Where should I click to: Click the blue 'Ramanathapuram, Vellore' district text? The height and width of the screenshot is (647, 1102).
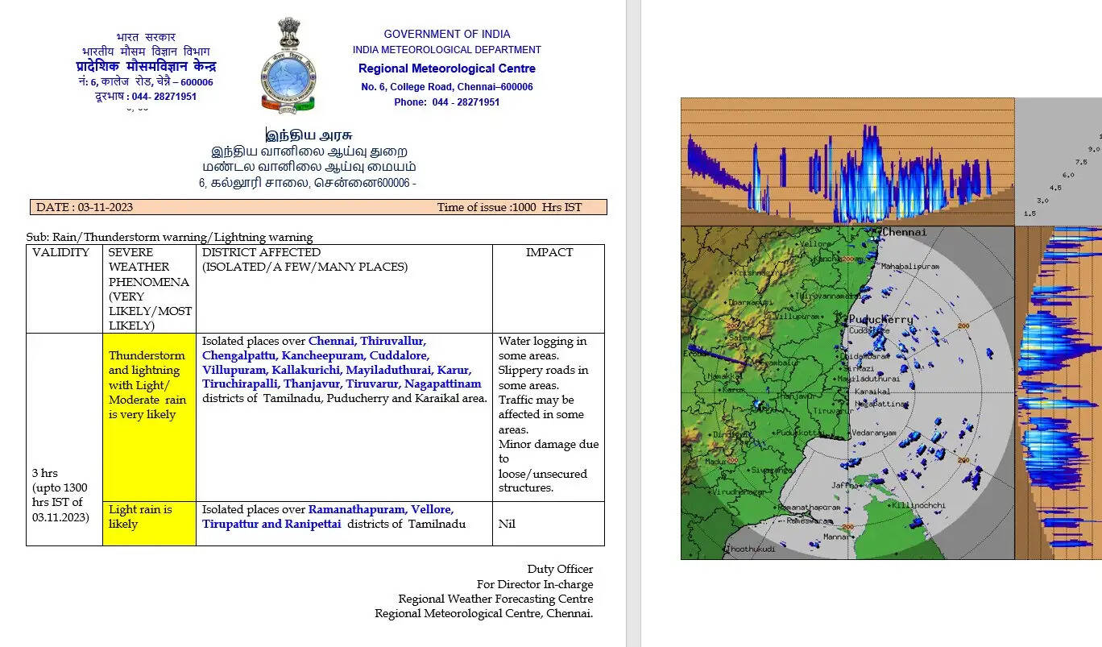[381, 509]
